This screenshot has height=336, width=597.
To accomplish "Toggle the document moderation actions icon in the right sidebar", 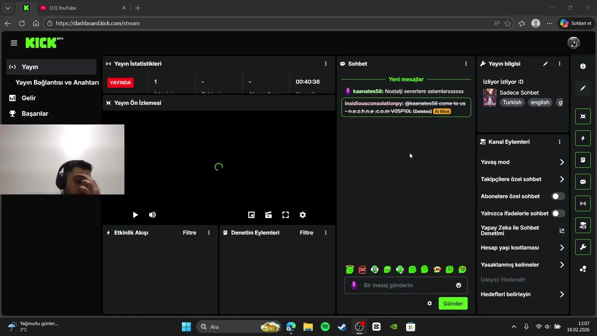I will point(583,160).
